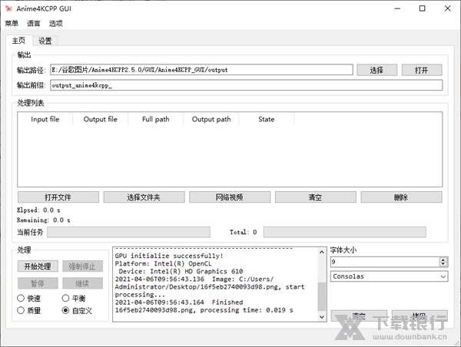Click 清空 to clear the list
Screen dimensions: 461x347
click(315, 197)
